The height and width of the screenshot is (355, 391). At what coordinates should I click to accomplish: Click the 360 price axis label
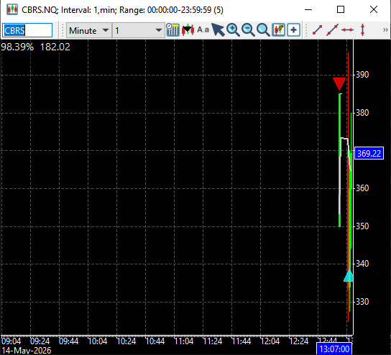pos(362,188)
